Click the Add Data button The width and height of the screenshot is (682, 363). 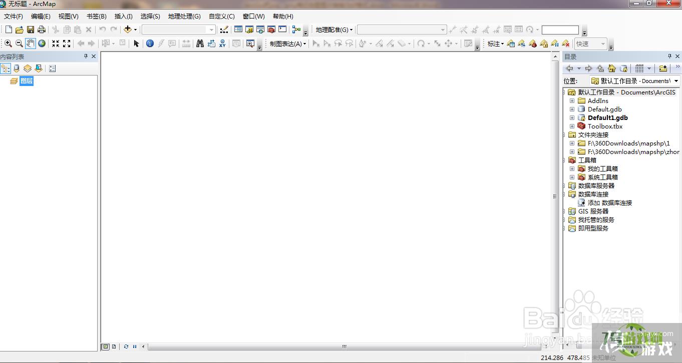pos(128,29)
